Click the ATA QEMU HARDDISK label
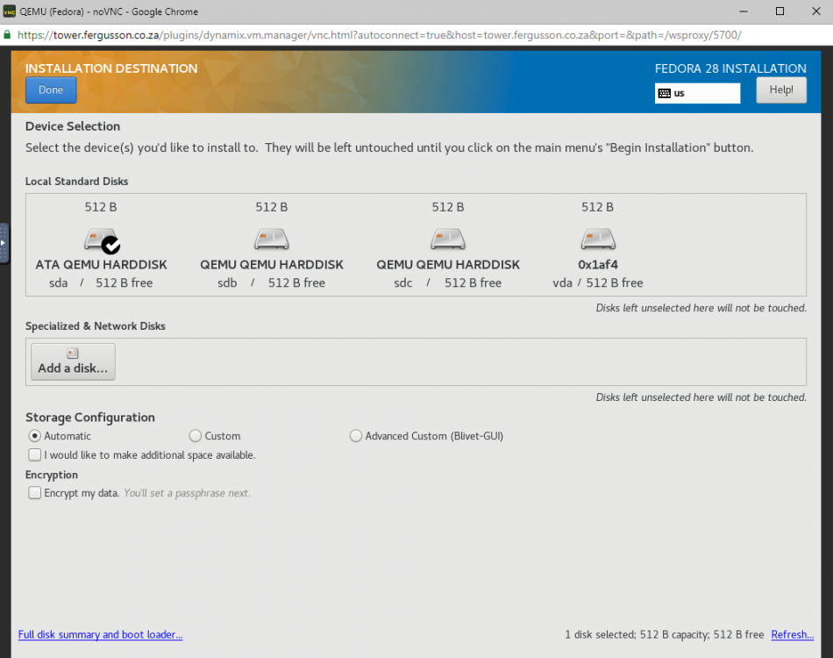 [x=101, y=265]
